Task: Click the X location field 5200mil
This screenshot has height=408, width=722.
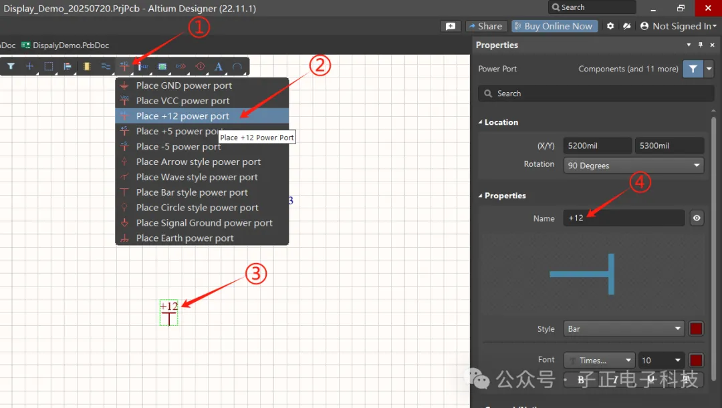Action: point(597,146)
